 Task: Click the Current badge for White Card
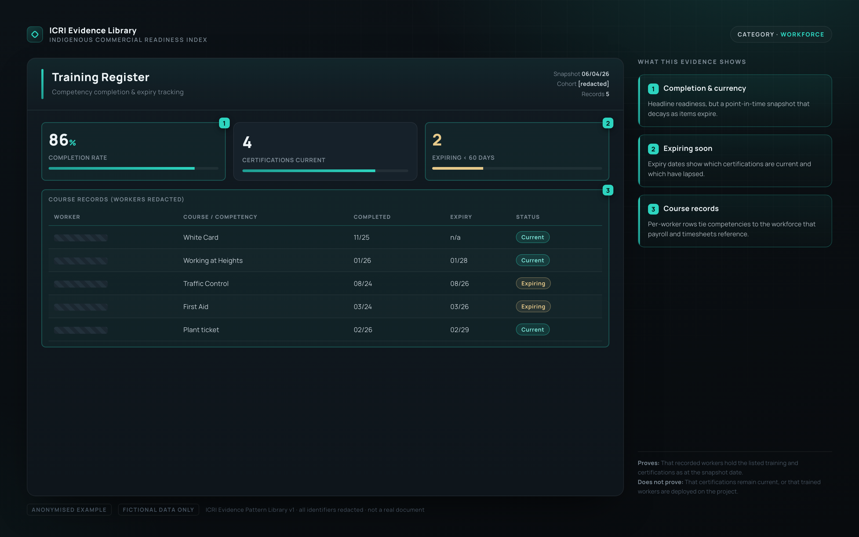tap(532, 237)
